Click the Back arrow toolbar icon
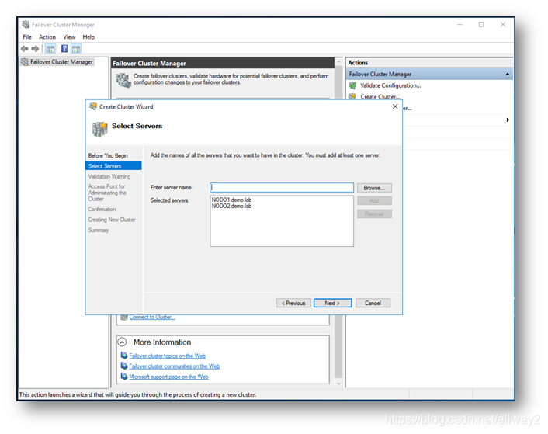This screenshot has width=548, height=434. (25, 49)
